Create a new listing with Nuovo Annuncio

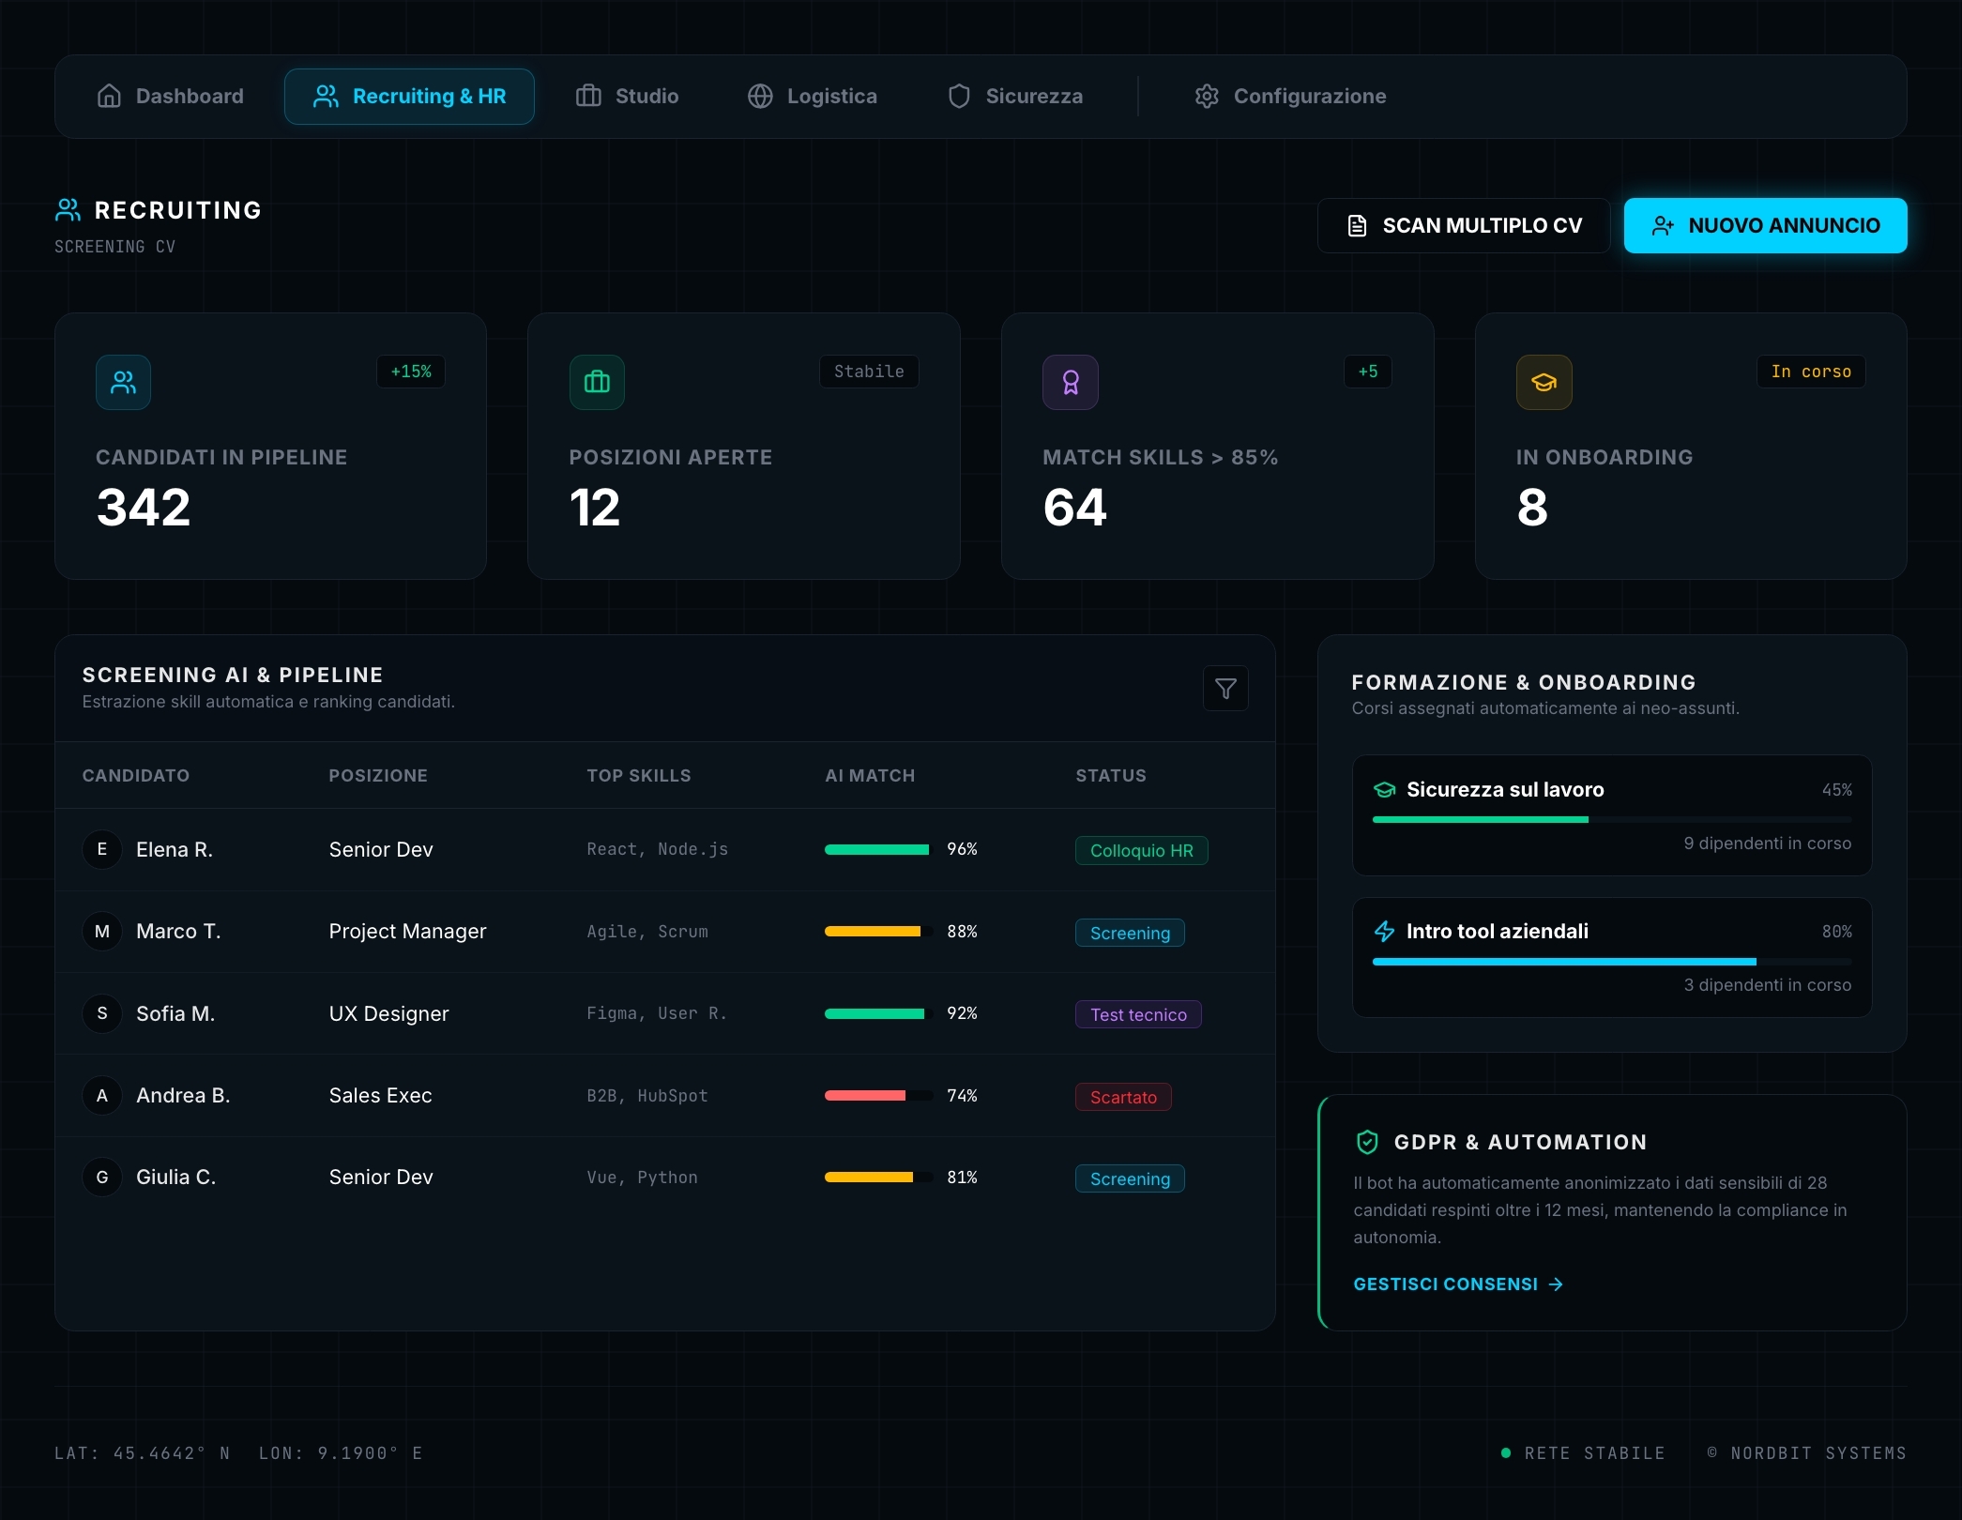click(x=1765, y=225)
